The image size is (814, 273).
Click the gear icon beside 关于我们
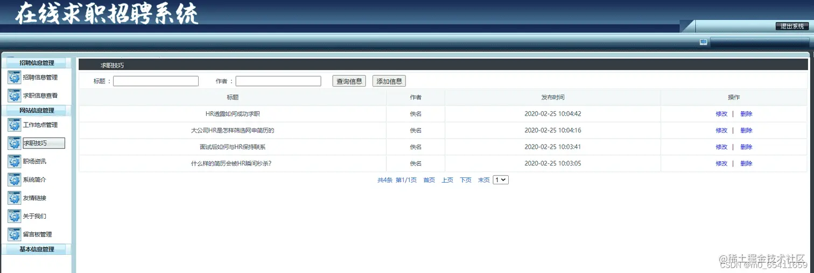click(15, 217)
